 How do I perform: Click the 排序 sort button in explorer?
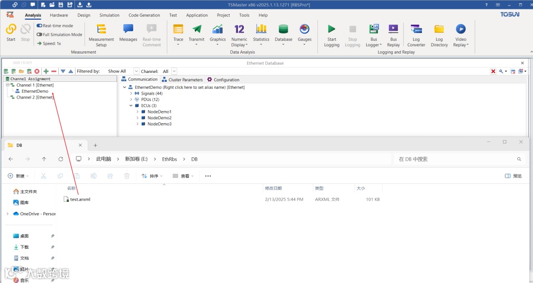click(x=152, y=176)
